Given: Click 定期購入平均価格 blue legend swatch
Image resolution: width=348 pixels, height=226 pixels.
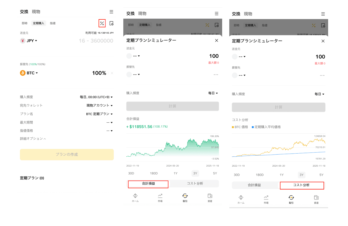Looking at the screenshot, I should [x=253, y=127].
